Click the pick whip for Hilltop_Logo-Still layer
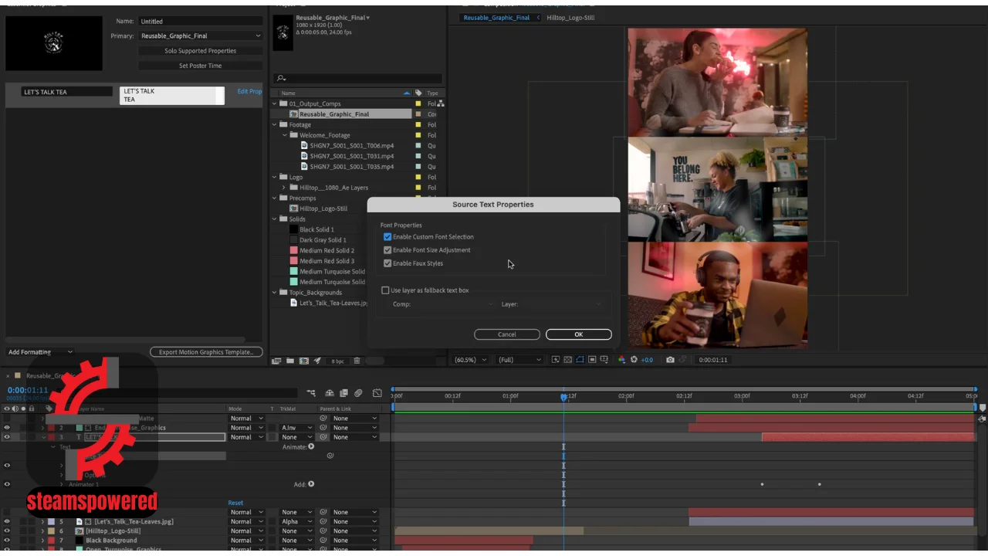The width and height of the screenshot is (988, 556). coord(323,531)
